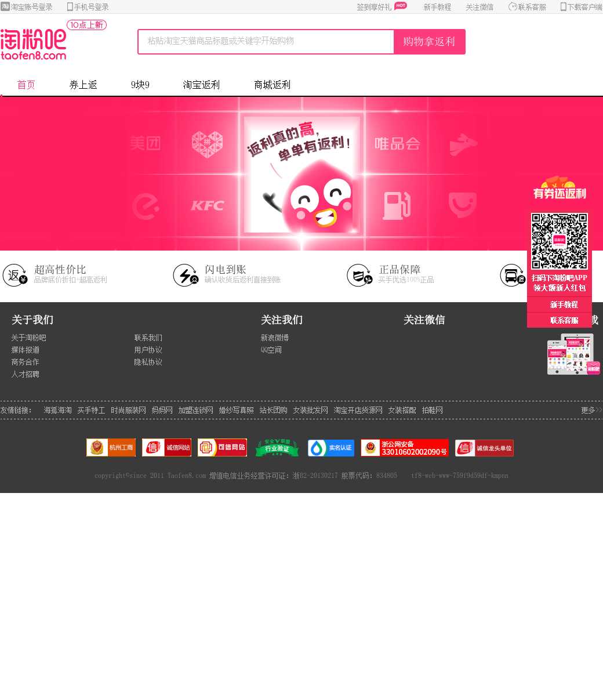Open the 9块9 tab
This screenshot has width=603, height=696.
[140, 85]
